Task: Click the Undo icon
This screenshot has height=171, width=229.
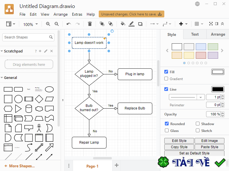Action: tap(69, 24)
